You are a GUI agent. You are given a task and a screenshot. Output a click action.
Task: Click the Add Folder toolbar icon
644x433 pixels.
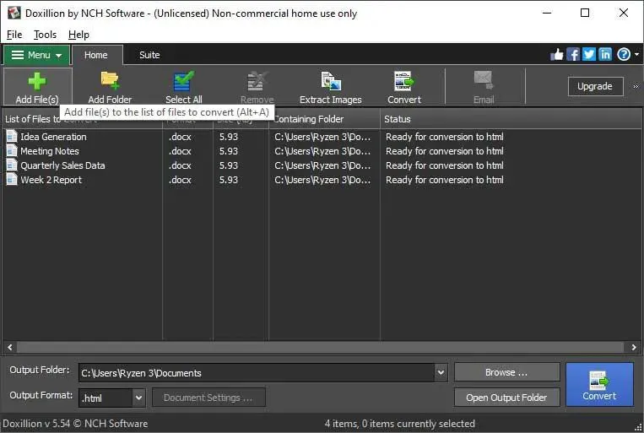[110, 83]
